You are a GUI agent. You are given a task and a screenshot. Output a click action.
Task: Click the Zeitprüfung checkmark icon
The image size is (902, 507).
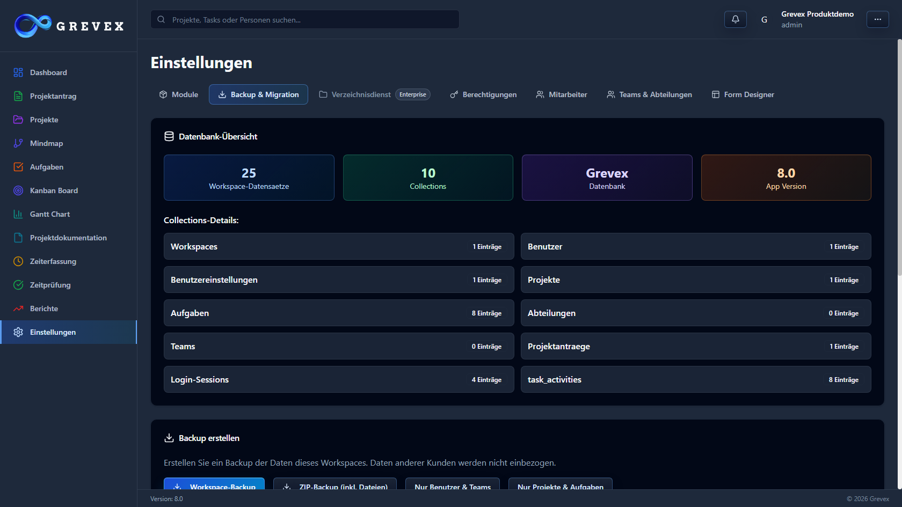pyautogui.click(x=18, y=285)
